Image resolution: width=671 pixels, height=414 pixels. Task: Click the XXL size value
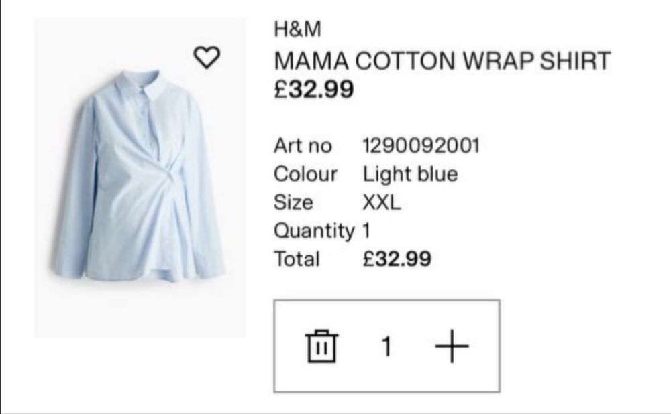(x=382, y=202)
